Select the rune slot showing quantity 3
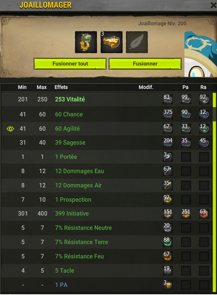The image size is (217, 295). coord(112,42)
